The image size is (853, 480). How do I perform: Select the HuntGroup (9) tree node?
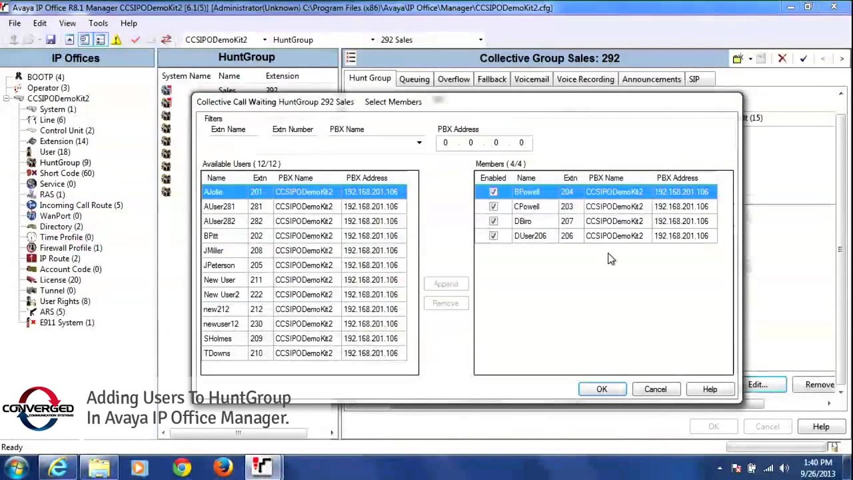pyautogui.click(x=65, y=163)
